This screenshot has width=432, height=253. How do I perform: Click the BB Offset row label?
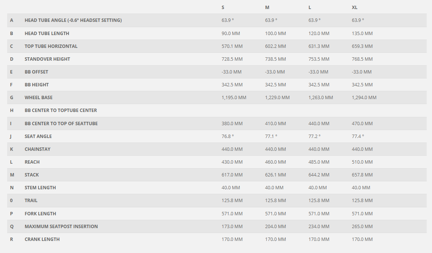tap(36, 72)
